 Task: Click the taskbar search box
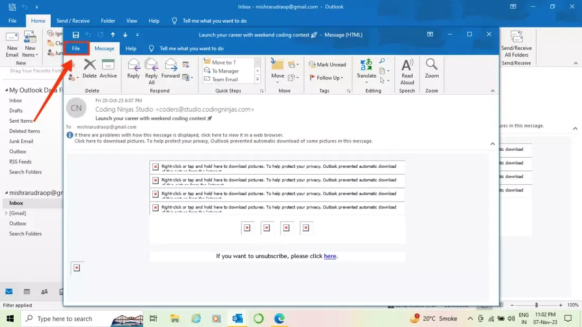82,319
